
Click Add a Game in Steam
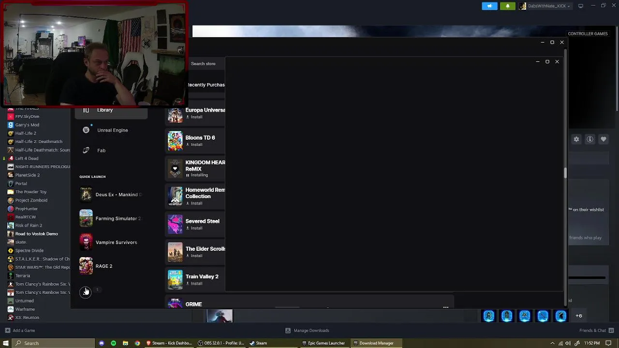coord(20,331)
